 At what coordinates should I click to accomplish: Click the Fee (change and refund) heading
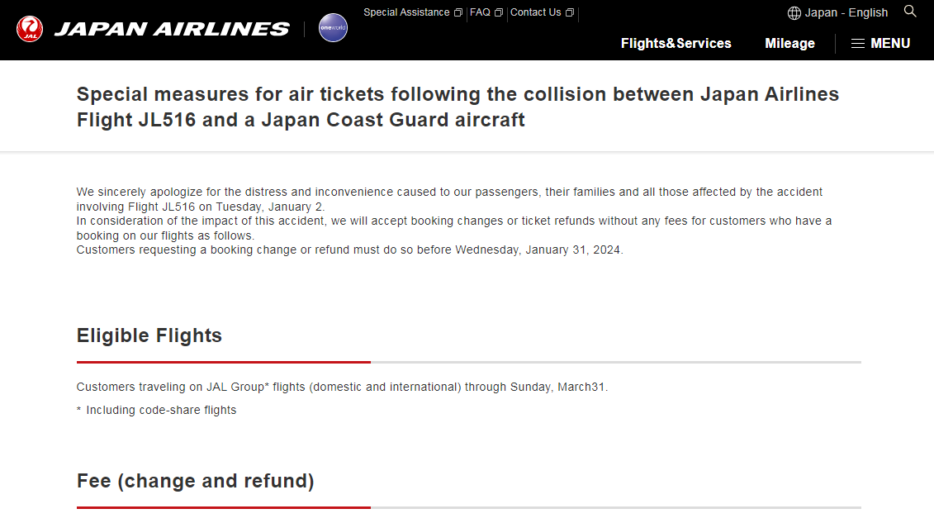(195, 481)
